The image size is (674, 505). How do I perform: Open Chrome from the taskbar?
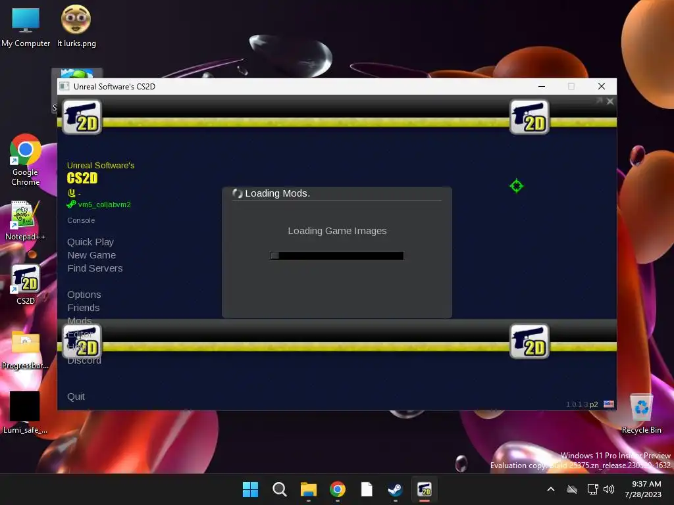338,489
